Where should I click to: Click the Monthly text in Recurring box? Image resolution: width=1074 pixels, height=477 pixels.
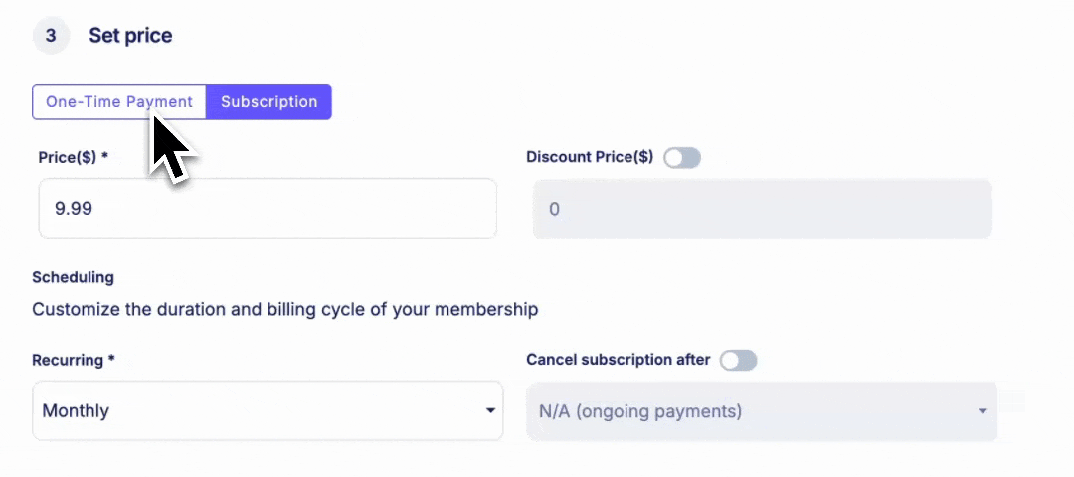(76, 411)
